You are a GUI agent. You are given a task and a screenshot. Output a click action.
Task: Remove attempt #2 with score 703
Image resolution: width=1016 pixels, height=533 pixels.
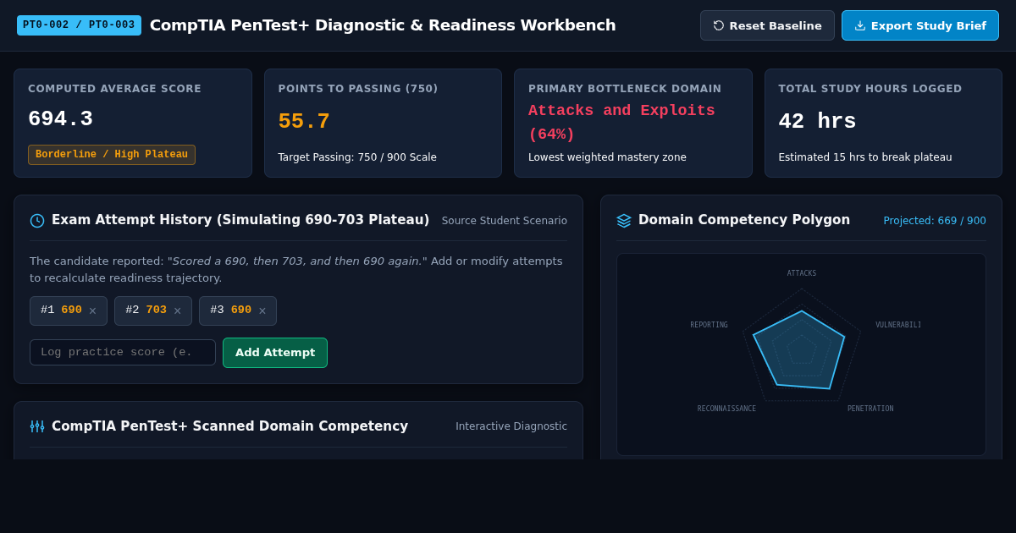[x=177, y=310]
